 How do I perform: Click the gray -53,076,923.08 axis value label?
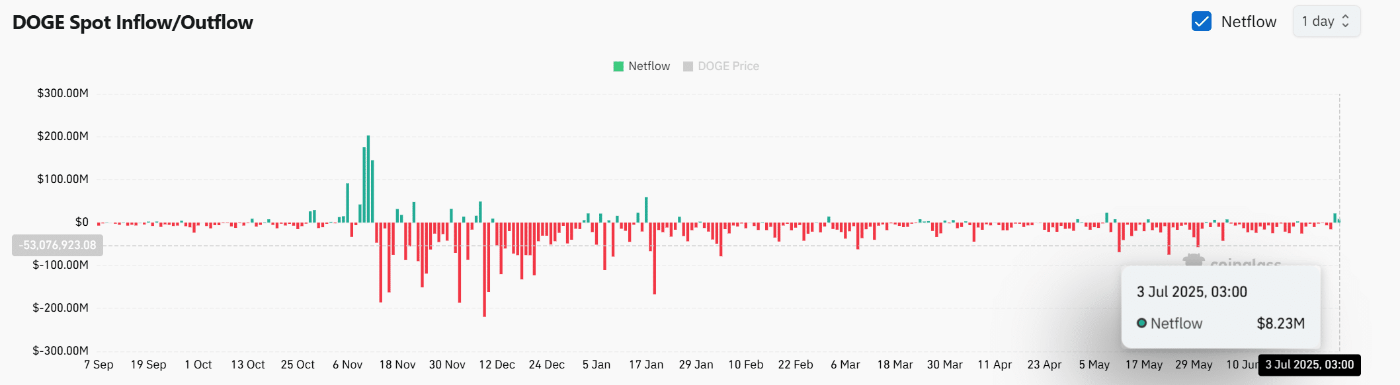(x=58, y=245)
